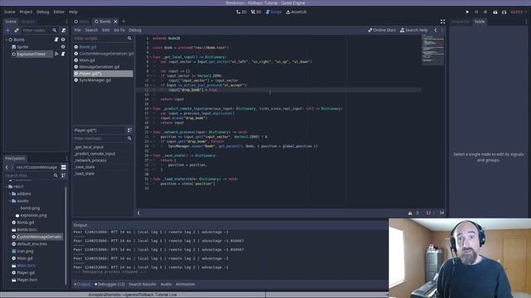531x298 pixels.
Task: Go to previous script edit location
Action: 436,30
